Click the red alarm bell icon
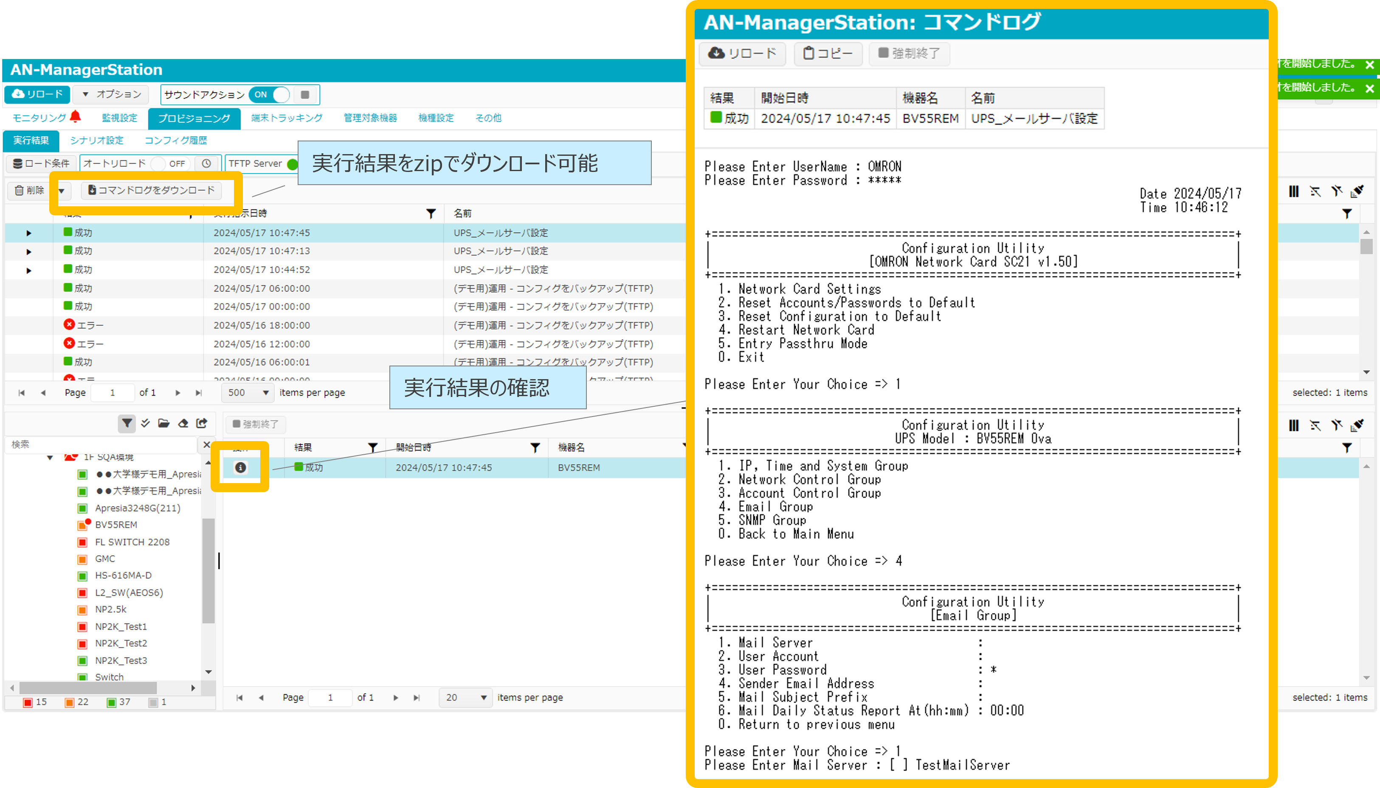 coord(76,116)
